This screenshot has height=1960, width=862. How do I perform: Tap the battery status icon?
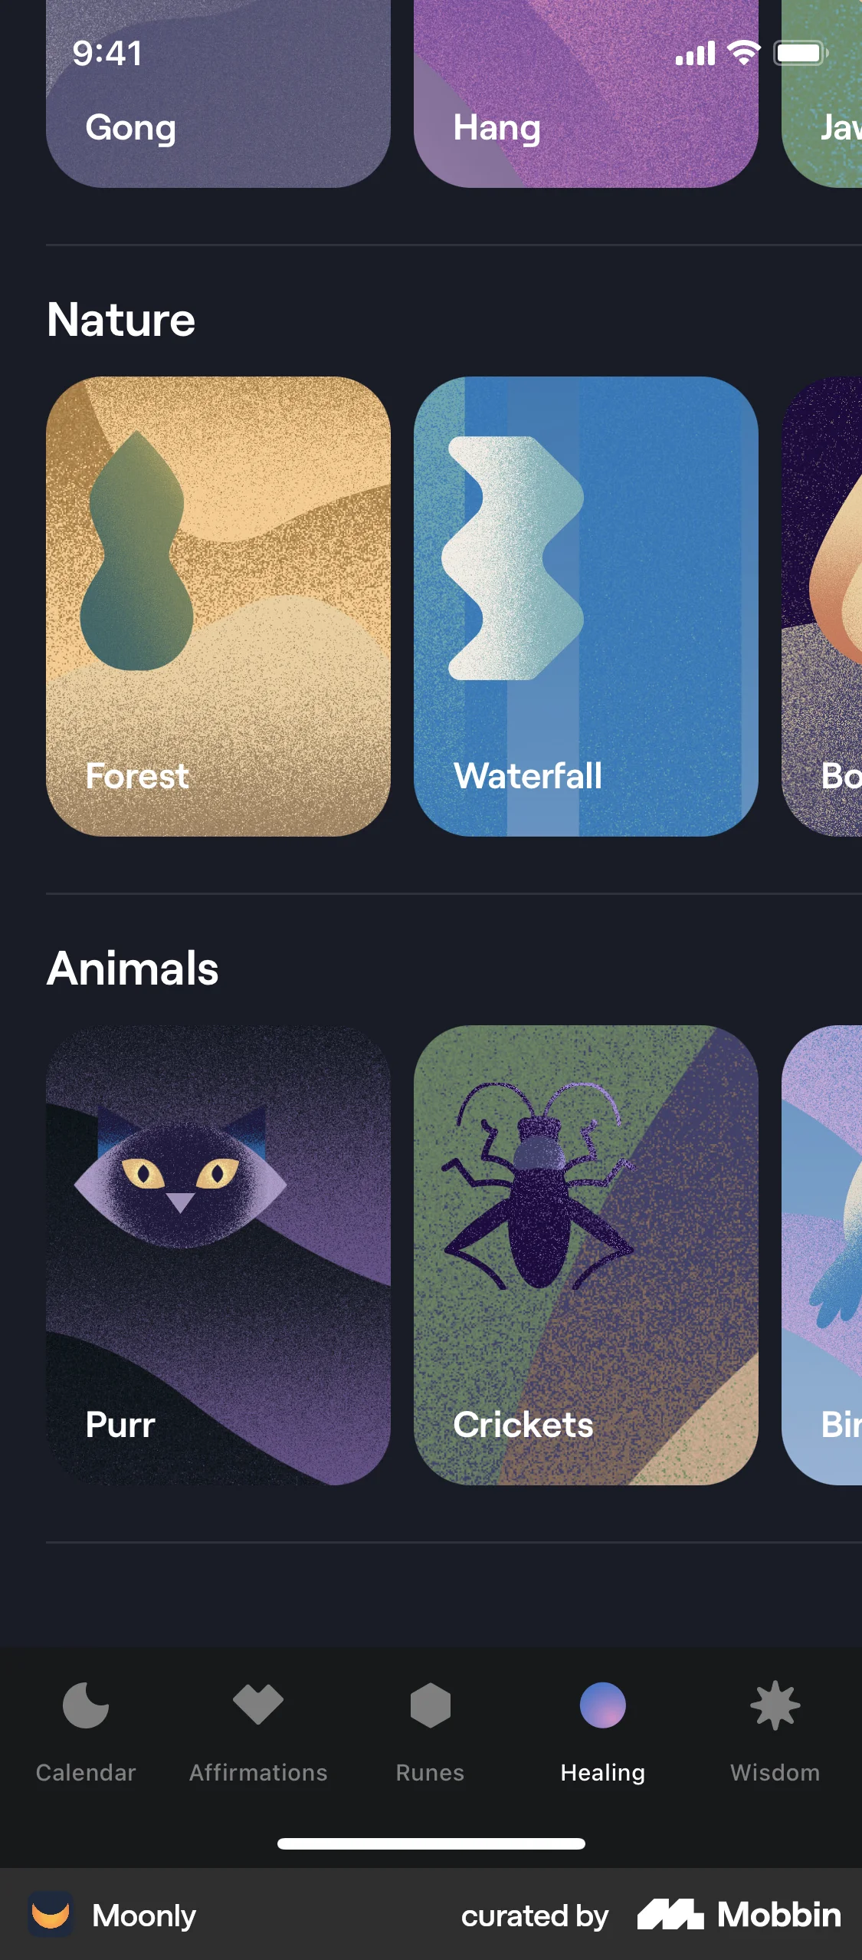[801, 53]
